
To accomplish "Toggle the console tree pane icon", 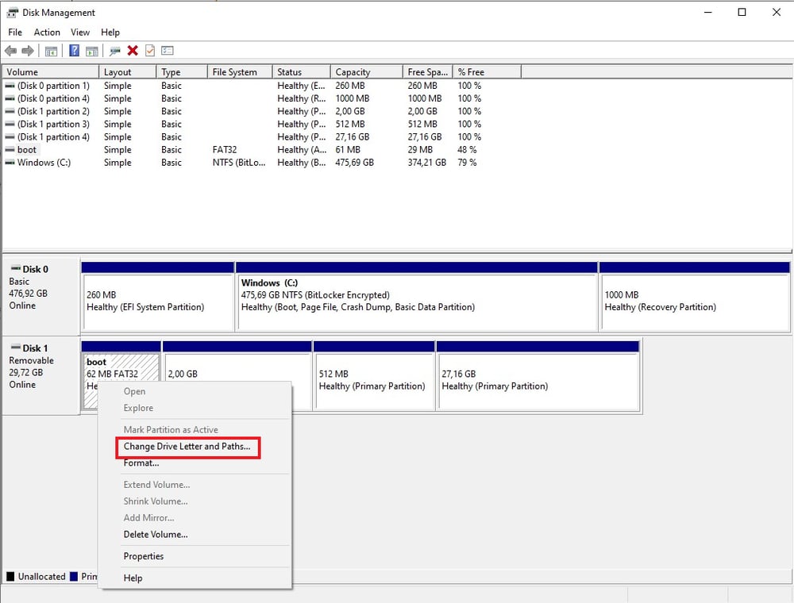I will (52, 51).
